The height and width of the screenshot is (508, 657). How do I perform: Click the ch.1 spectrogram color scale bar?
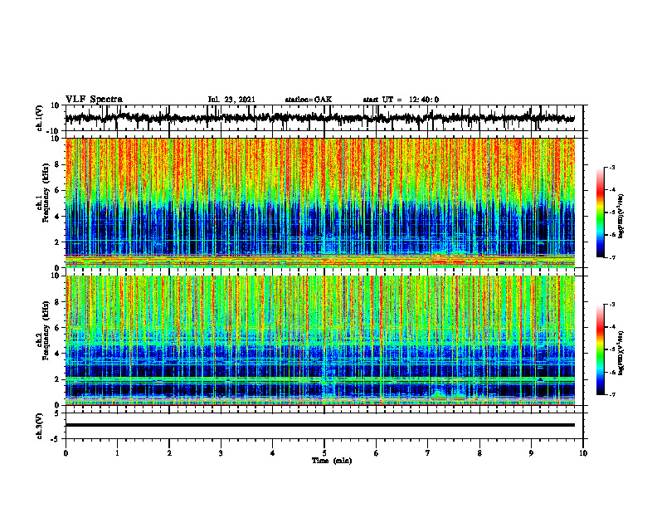(600, 212)
